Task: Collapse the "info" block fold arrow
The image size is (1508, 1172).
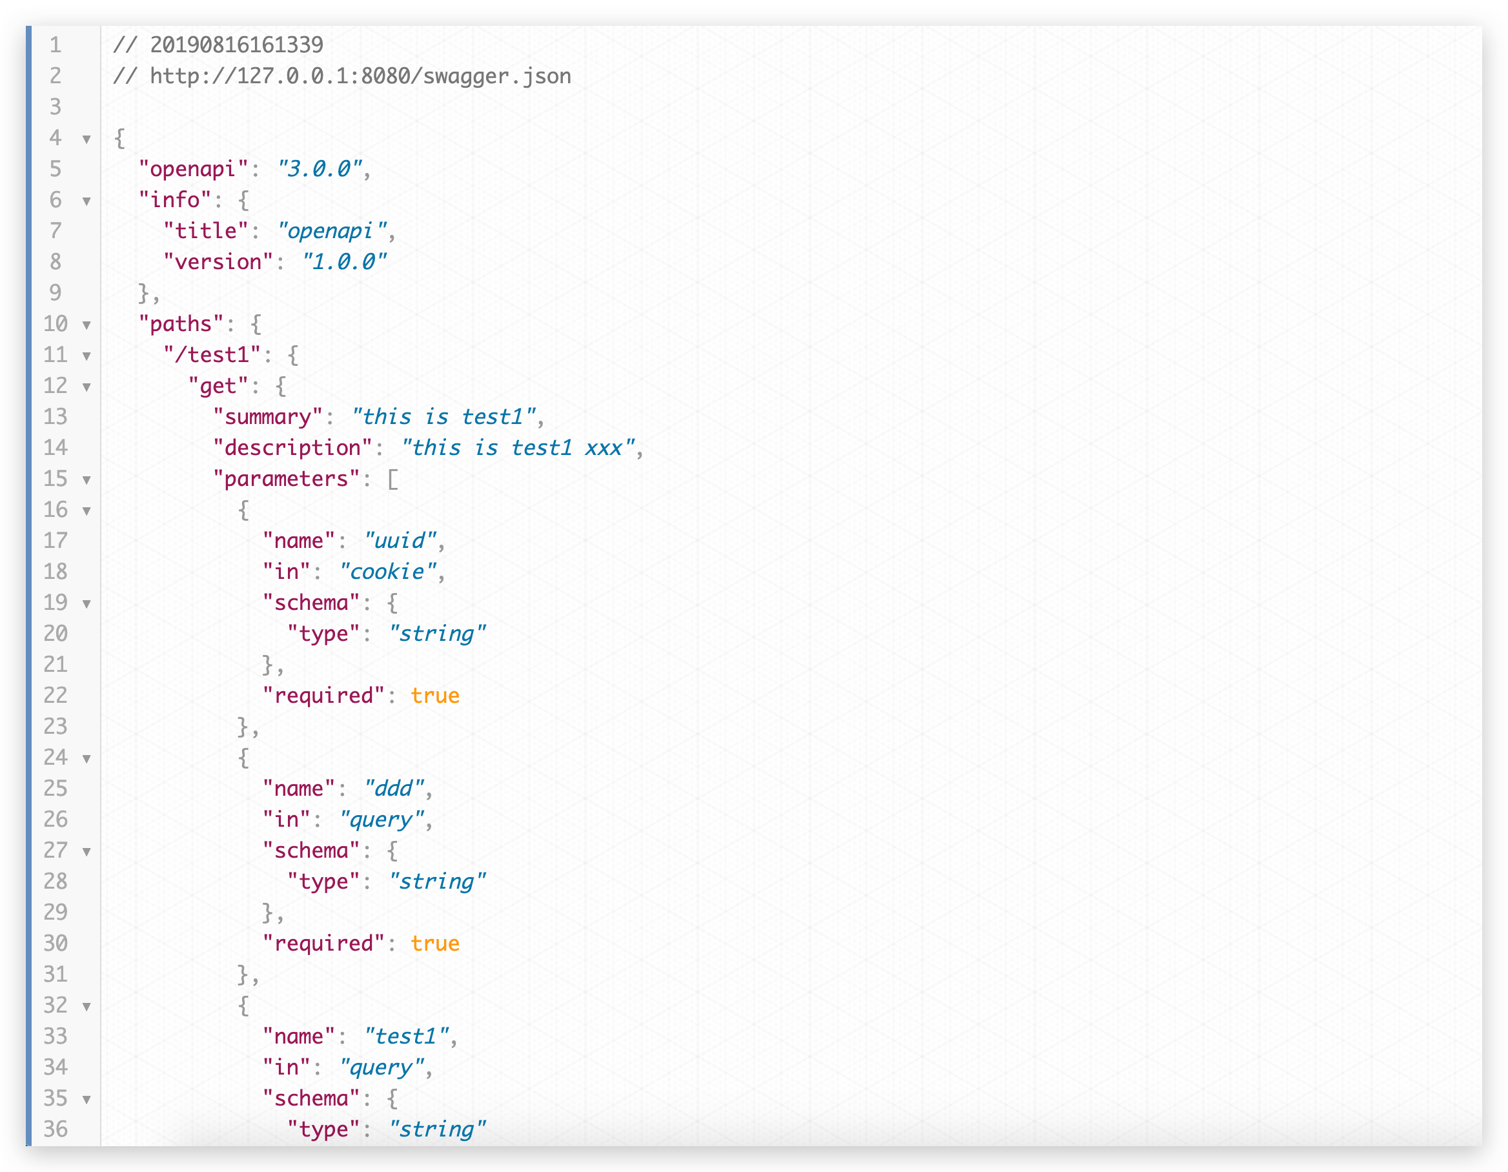Action: pyautogui.click(x=87, y=201)
